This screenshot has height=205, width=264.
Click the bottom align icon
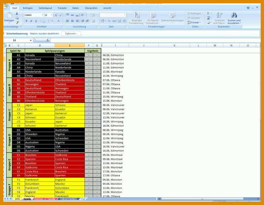pyautogui.click(x=77, y=15)
